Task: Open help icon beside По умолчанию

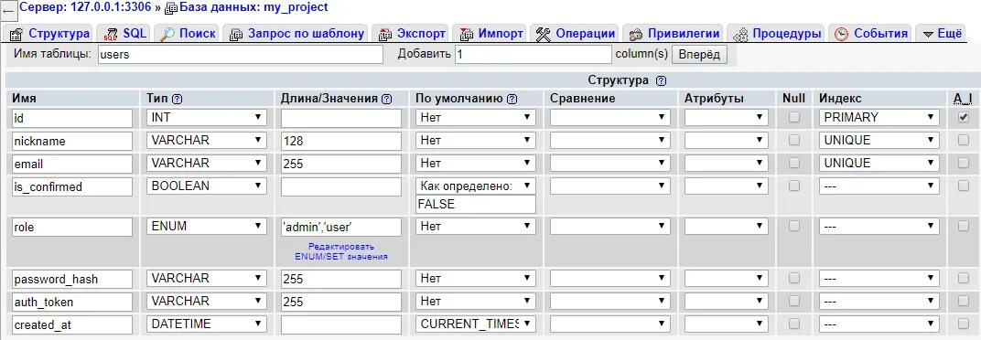Action: click(x=512, y=99)
